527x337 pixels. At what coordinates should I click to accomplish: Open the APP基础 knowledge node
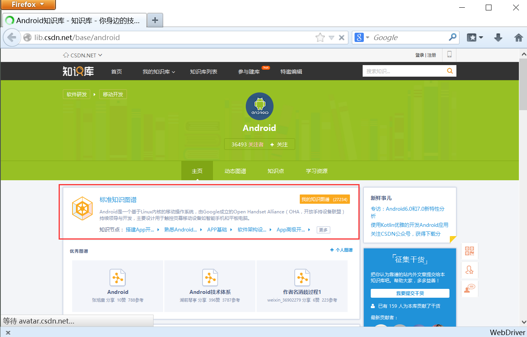coord(217,230)
